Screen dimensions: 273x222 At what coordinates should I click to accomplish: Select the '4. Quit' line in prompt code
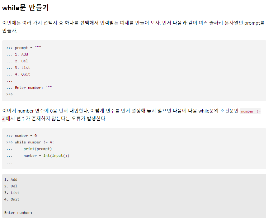click(22, 74)
